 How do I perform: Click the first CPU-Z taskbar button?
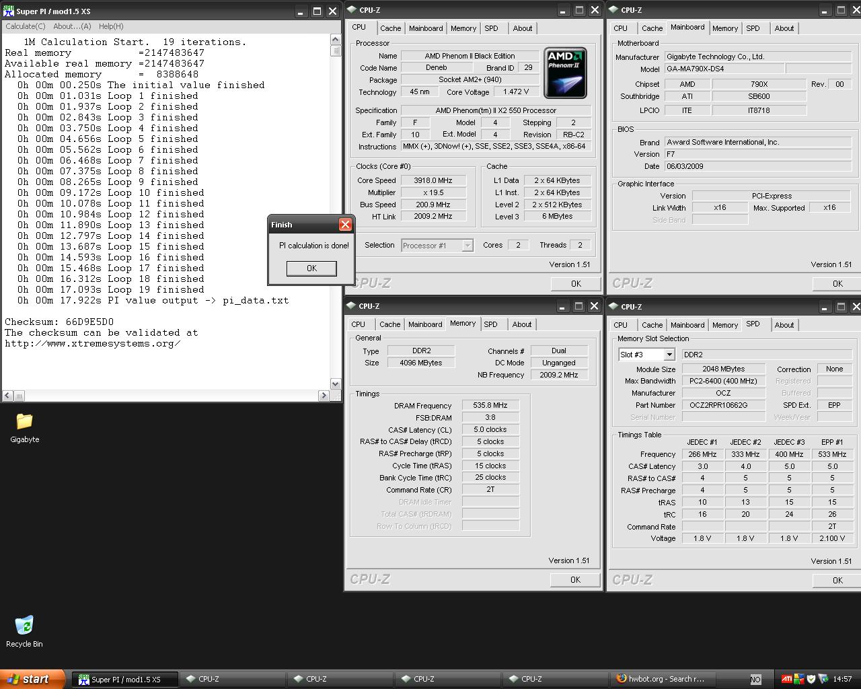233,680
